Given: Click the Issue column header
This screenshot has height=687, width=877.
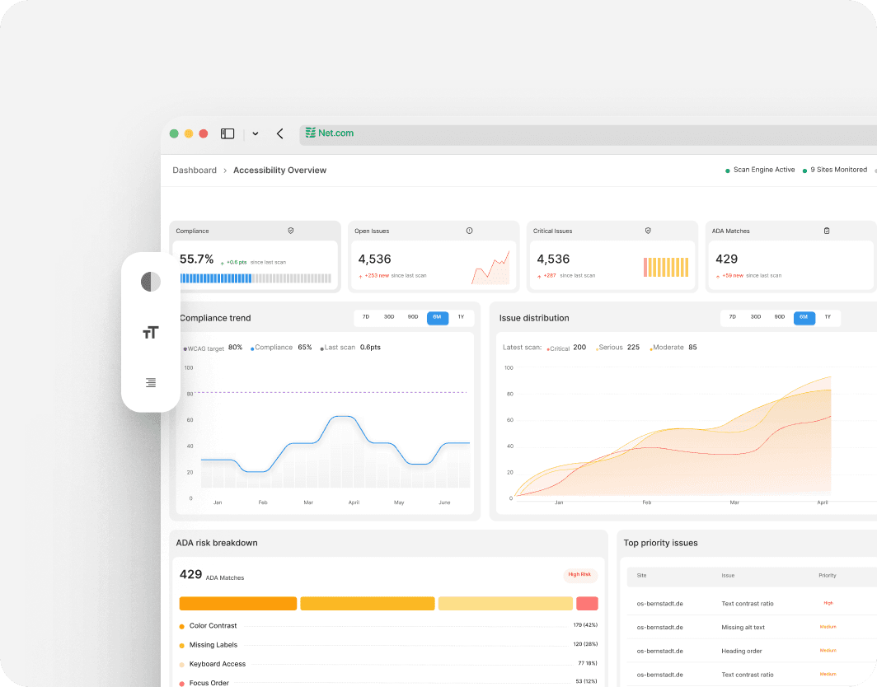Looking at the screenshot, I should coord(728,576).
